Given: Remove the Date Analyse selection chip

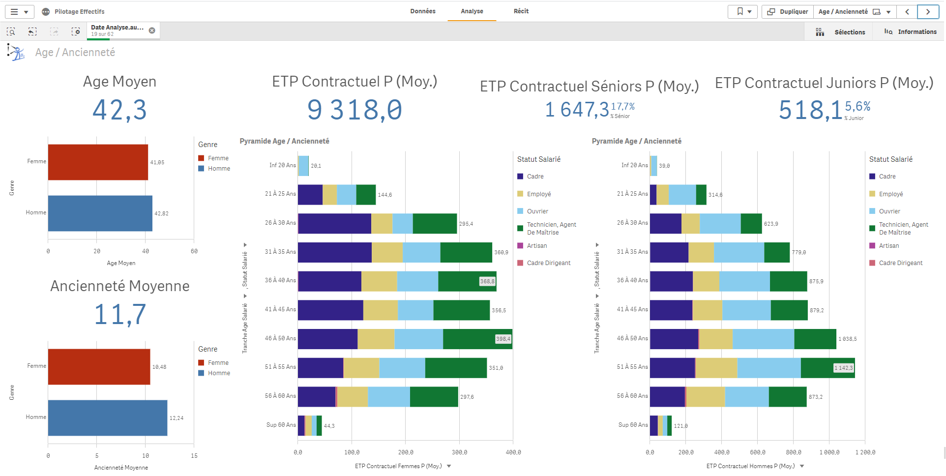Looking at the screenshot, I should point(152,30).
